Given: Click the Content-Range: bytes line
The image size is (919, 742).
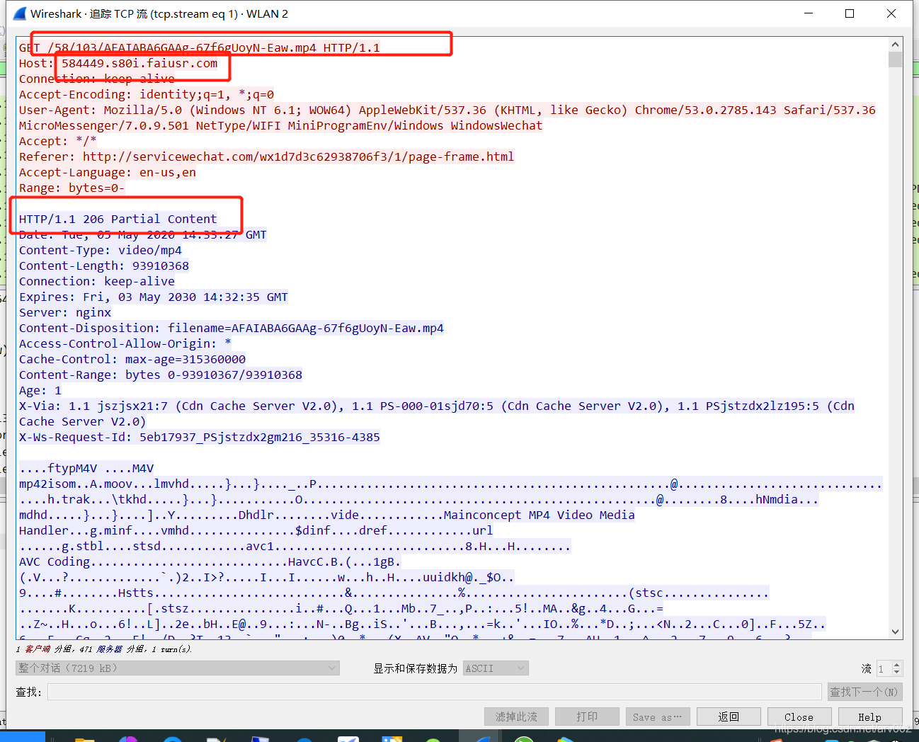Looking at the screenshot, I should coord(161,375).
